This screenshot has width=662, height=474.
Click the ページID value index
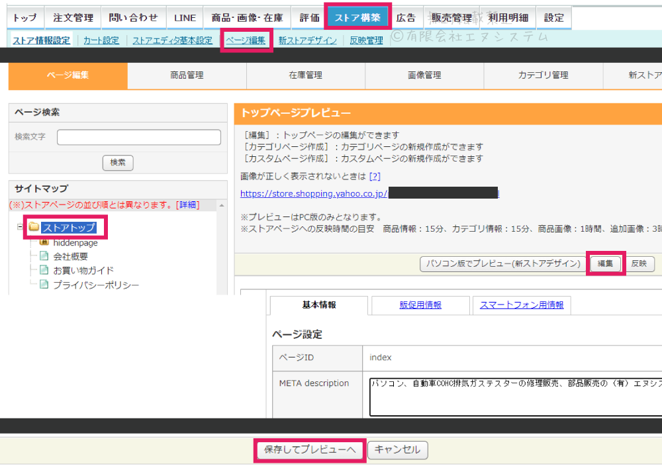[381, 357]
